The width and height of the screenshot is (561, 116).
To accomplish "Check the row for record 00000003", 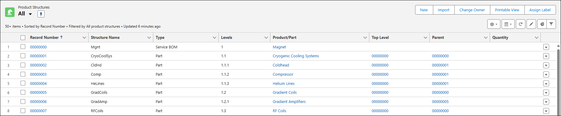I will [x=23, y=74].
